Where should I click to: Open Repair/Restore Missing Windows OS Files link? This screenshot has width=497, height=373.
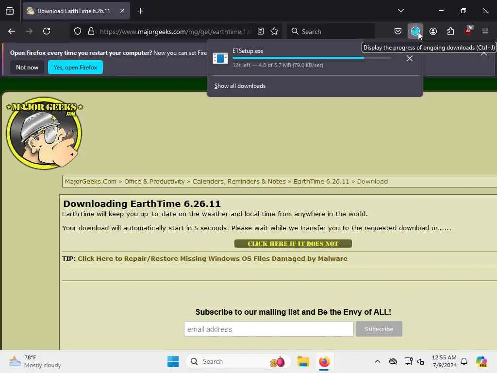pos(213,258)
